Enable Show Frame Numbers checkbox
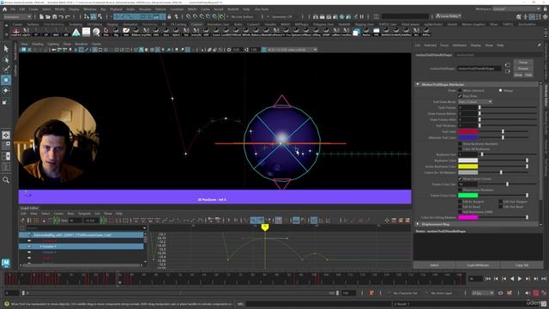The image size is (549, 309). 460,190
